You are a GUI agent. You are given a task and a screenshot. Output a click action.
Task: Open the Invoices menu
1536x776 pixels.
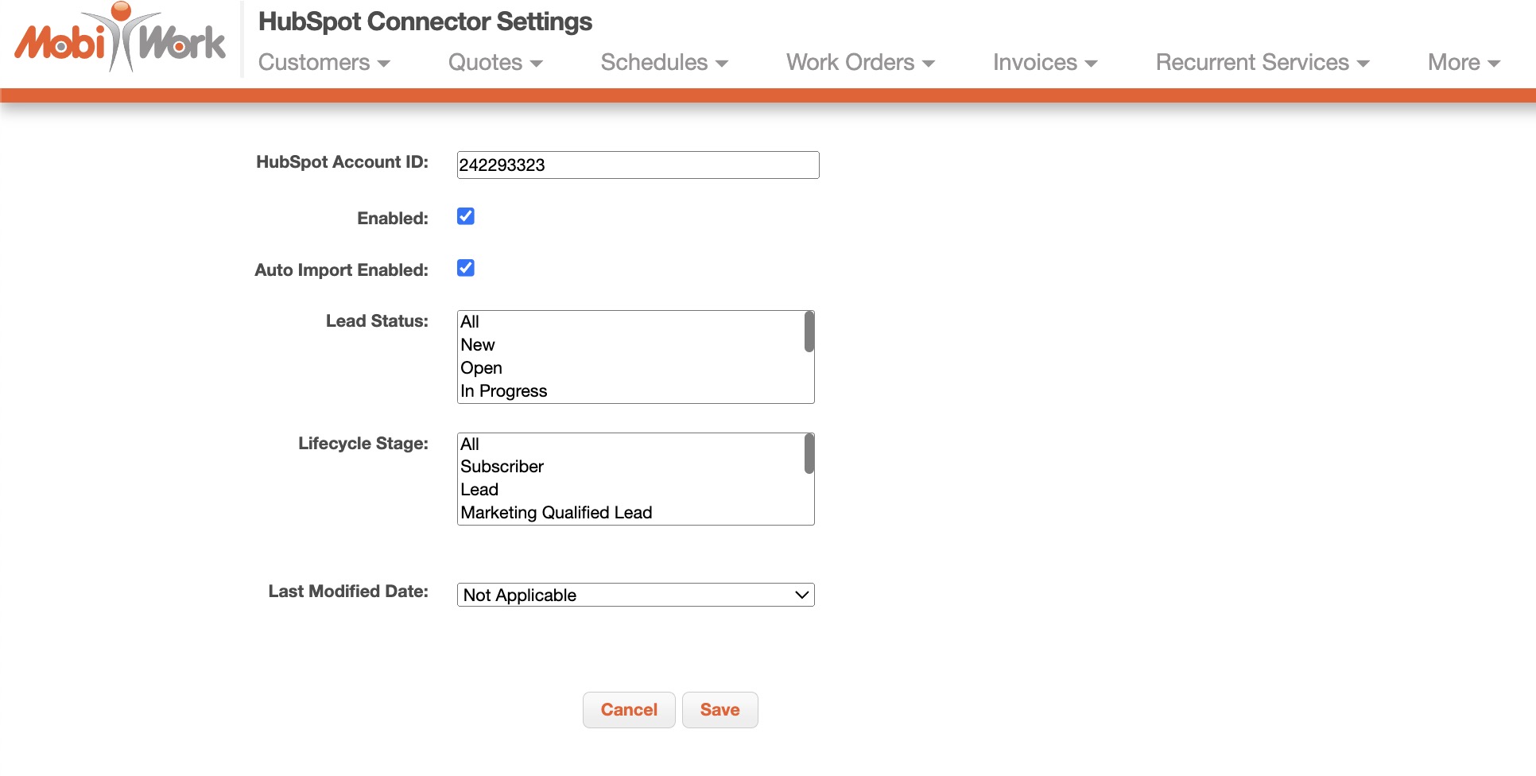pyautogui.click(x=1045, y=62)
